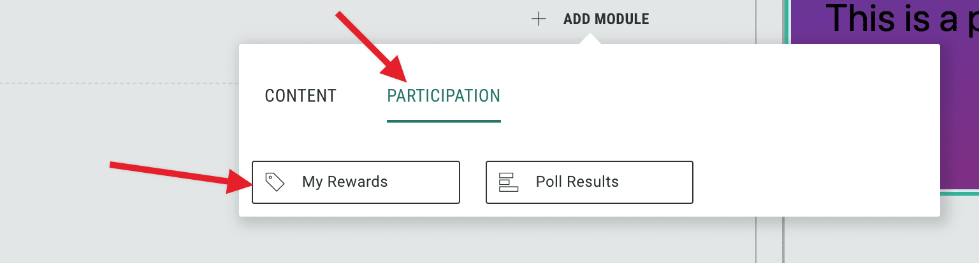Click the "My Rewards" text label
Screen dimensions: 979x263
click(x=345, y=182)
